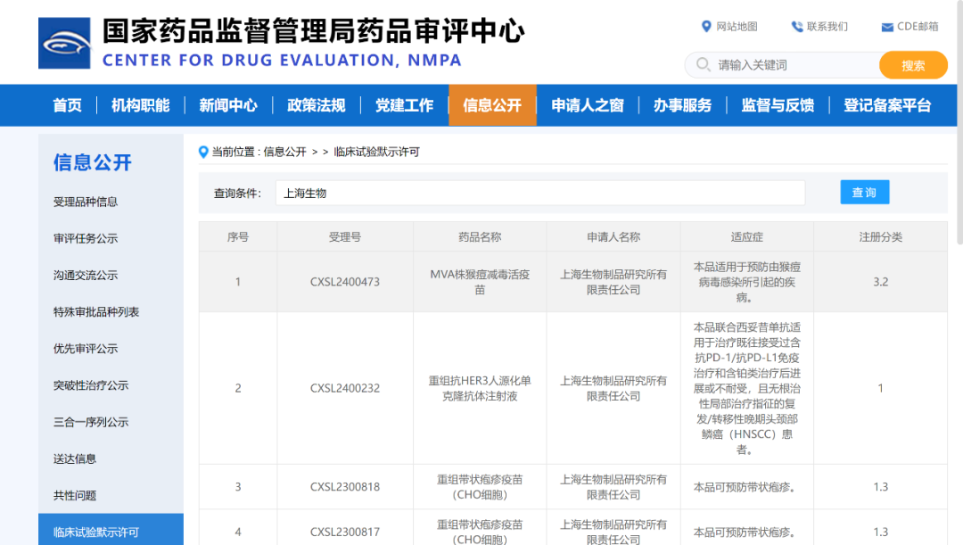Open the 登记备案平台 section
963x545 pixels.
point(885,104)
